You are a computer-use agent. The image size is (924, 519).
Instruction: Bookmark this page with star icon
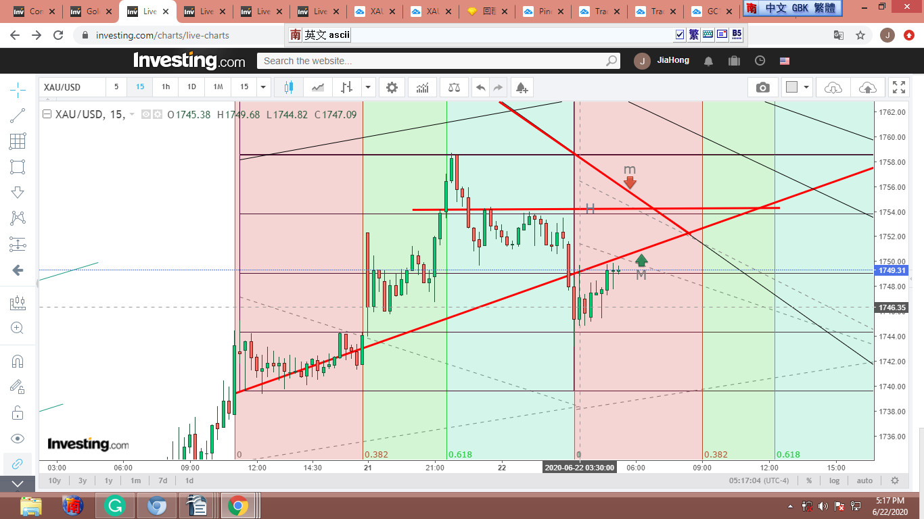tap(860, 35)
